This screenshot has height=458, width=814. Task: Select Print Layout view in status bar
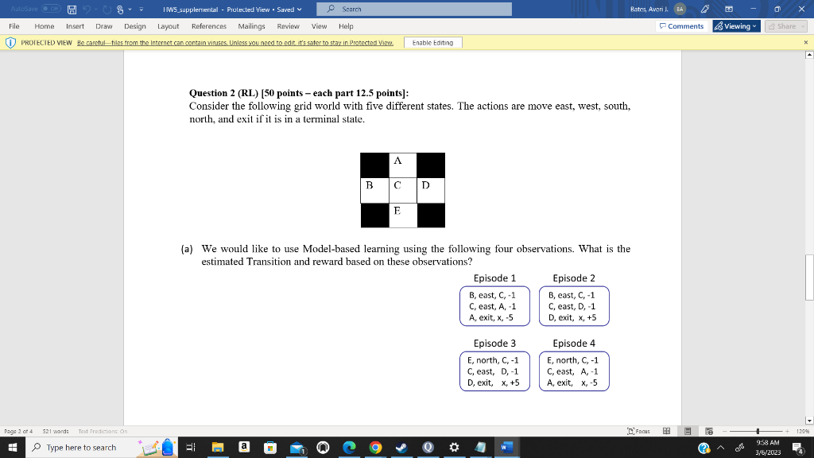pos(687,430)
